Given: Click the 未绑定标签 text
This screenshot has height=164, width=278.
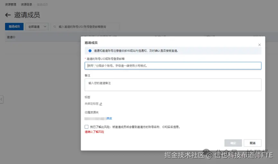Looking at the screenshot, I should [x=92, y=104].
